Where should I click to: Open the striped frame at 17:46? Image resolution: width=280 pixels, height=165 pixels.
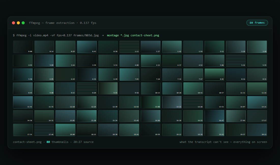pyautogui.click(x=44, y=130)
